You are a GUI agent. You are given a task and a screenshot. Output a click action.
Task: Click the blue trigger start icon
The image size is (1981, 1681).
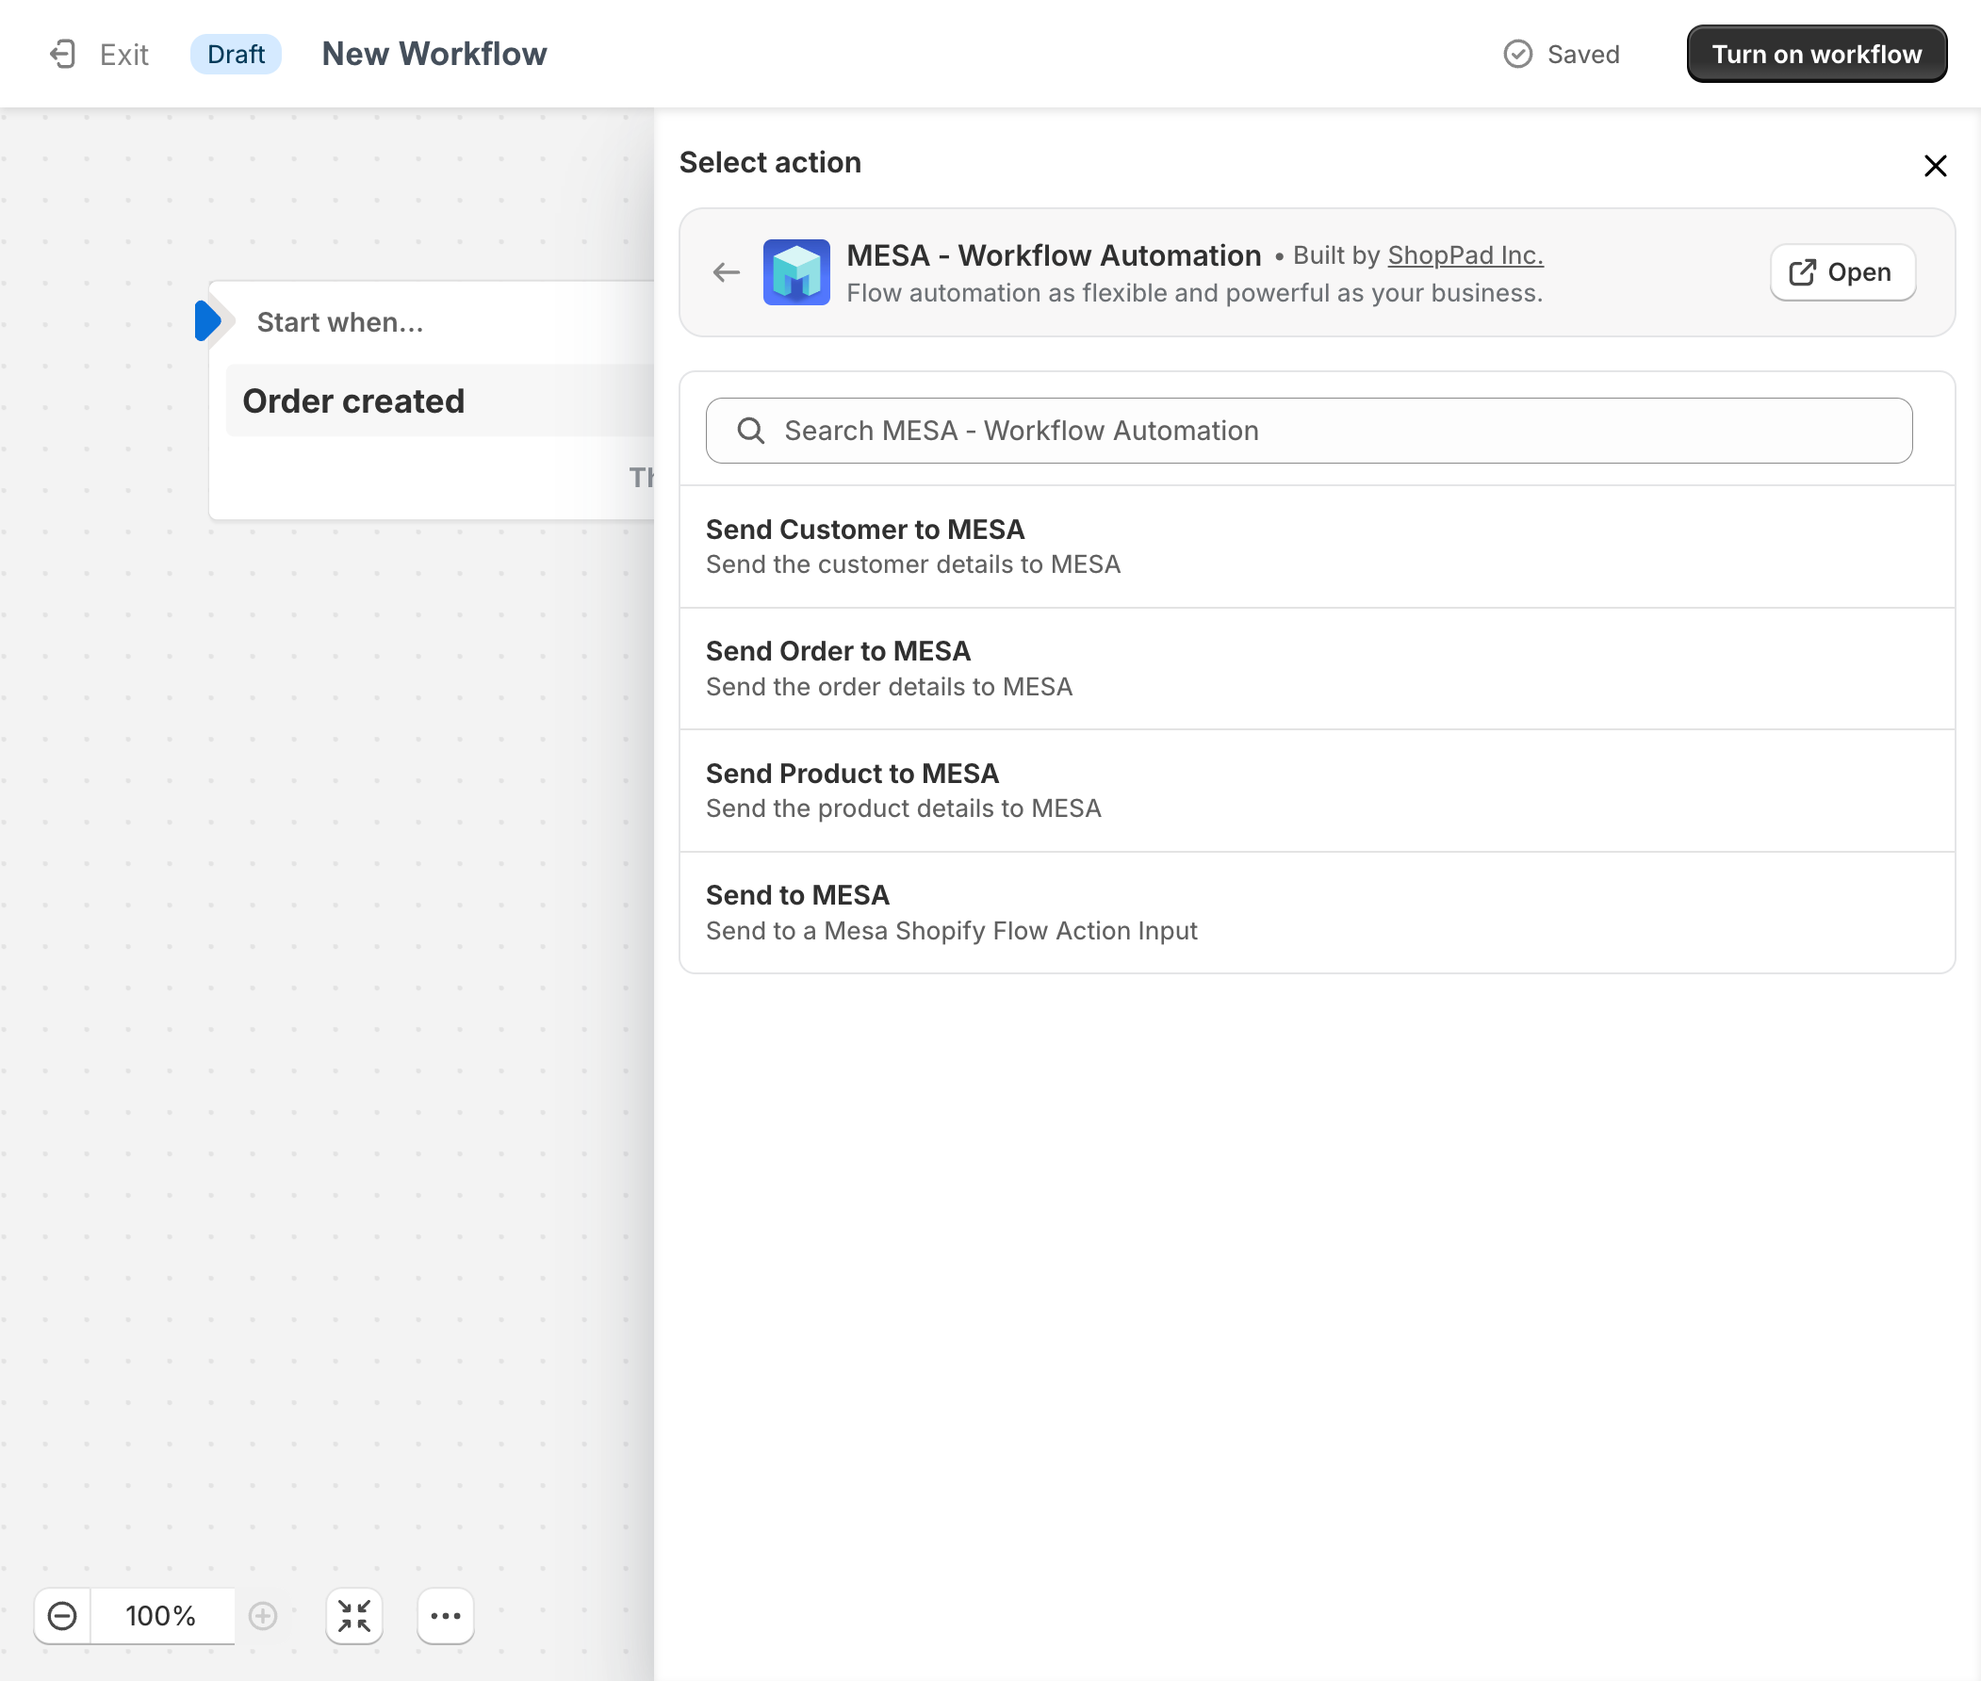[x=207, y=321]
